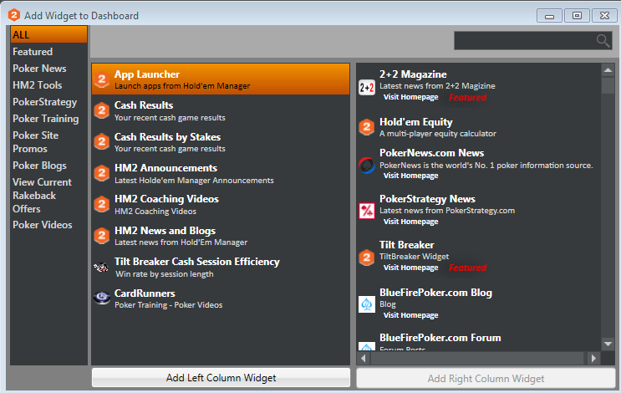Image resolution: width=621 pixels, height=393 pixels.
Task: Open the PokerStrategy category
Action: click(45, 102)
